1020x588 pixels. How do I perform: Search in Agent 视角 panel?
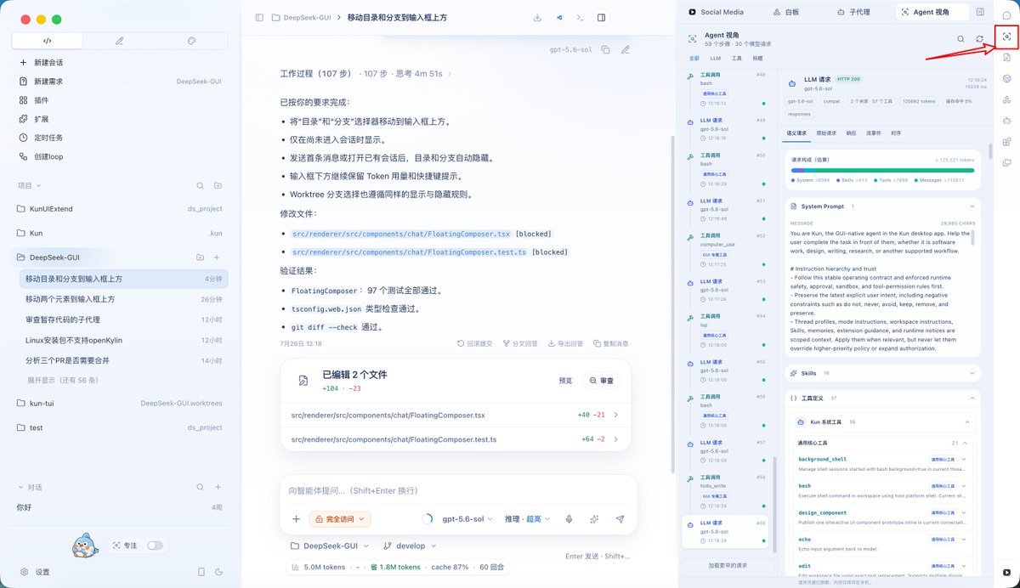[x=960, y=38]
